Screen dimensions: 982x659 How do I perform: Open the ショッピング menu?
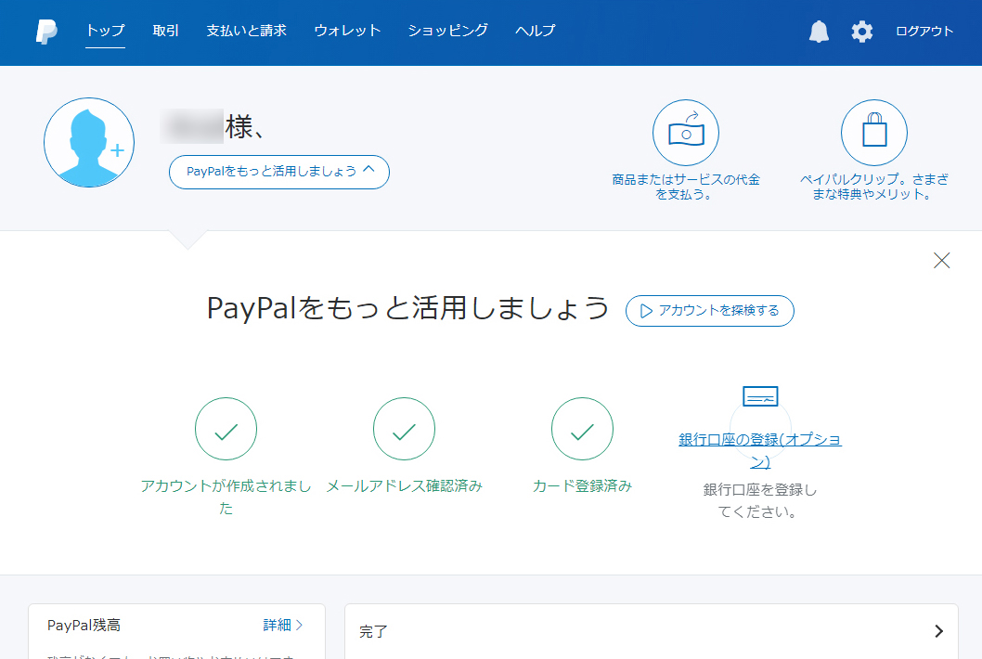pos(447,31)
